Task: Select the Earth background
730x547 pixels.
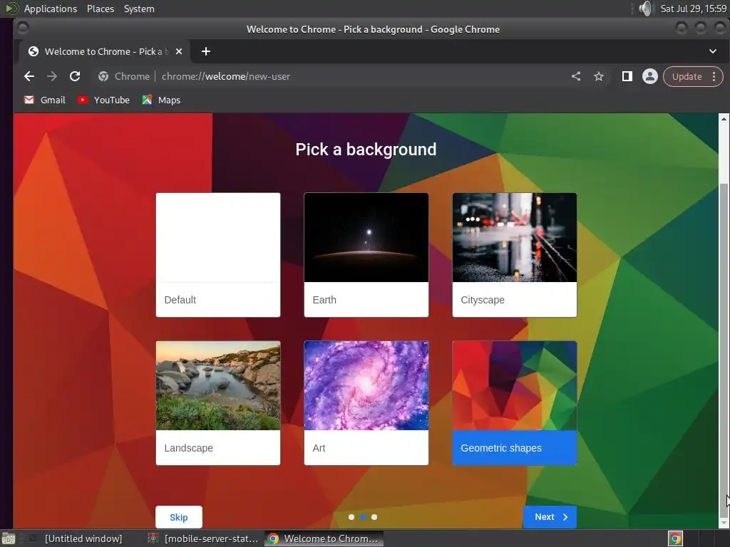Action: coord(366,255)
